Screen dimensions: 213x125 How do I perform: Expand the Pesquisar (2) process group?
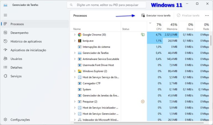click(75, 101)
